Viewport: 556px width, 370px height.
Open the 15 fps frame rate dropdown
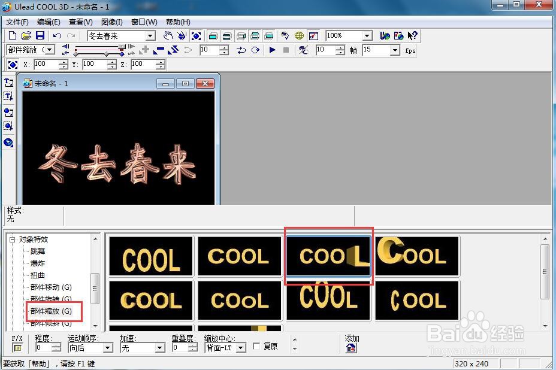(x=395, y=50)
